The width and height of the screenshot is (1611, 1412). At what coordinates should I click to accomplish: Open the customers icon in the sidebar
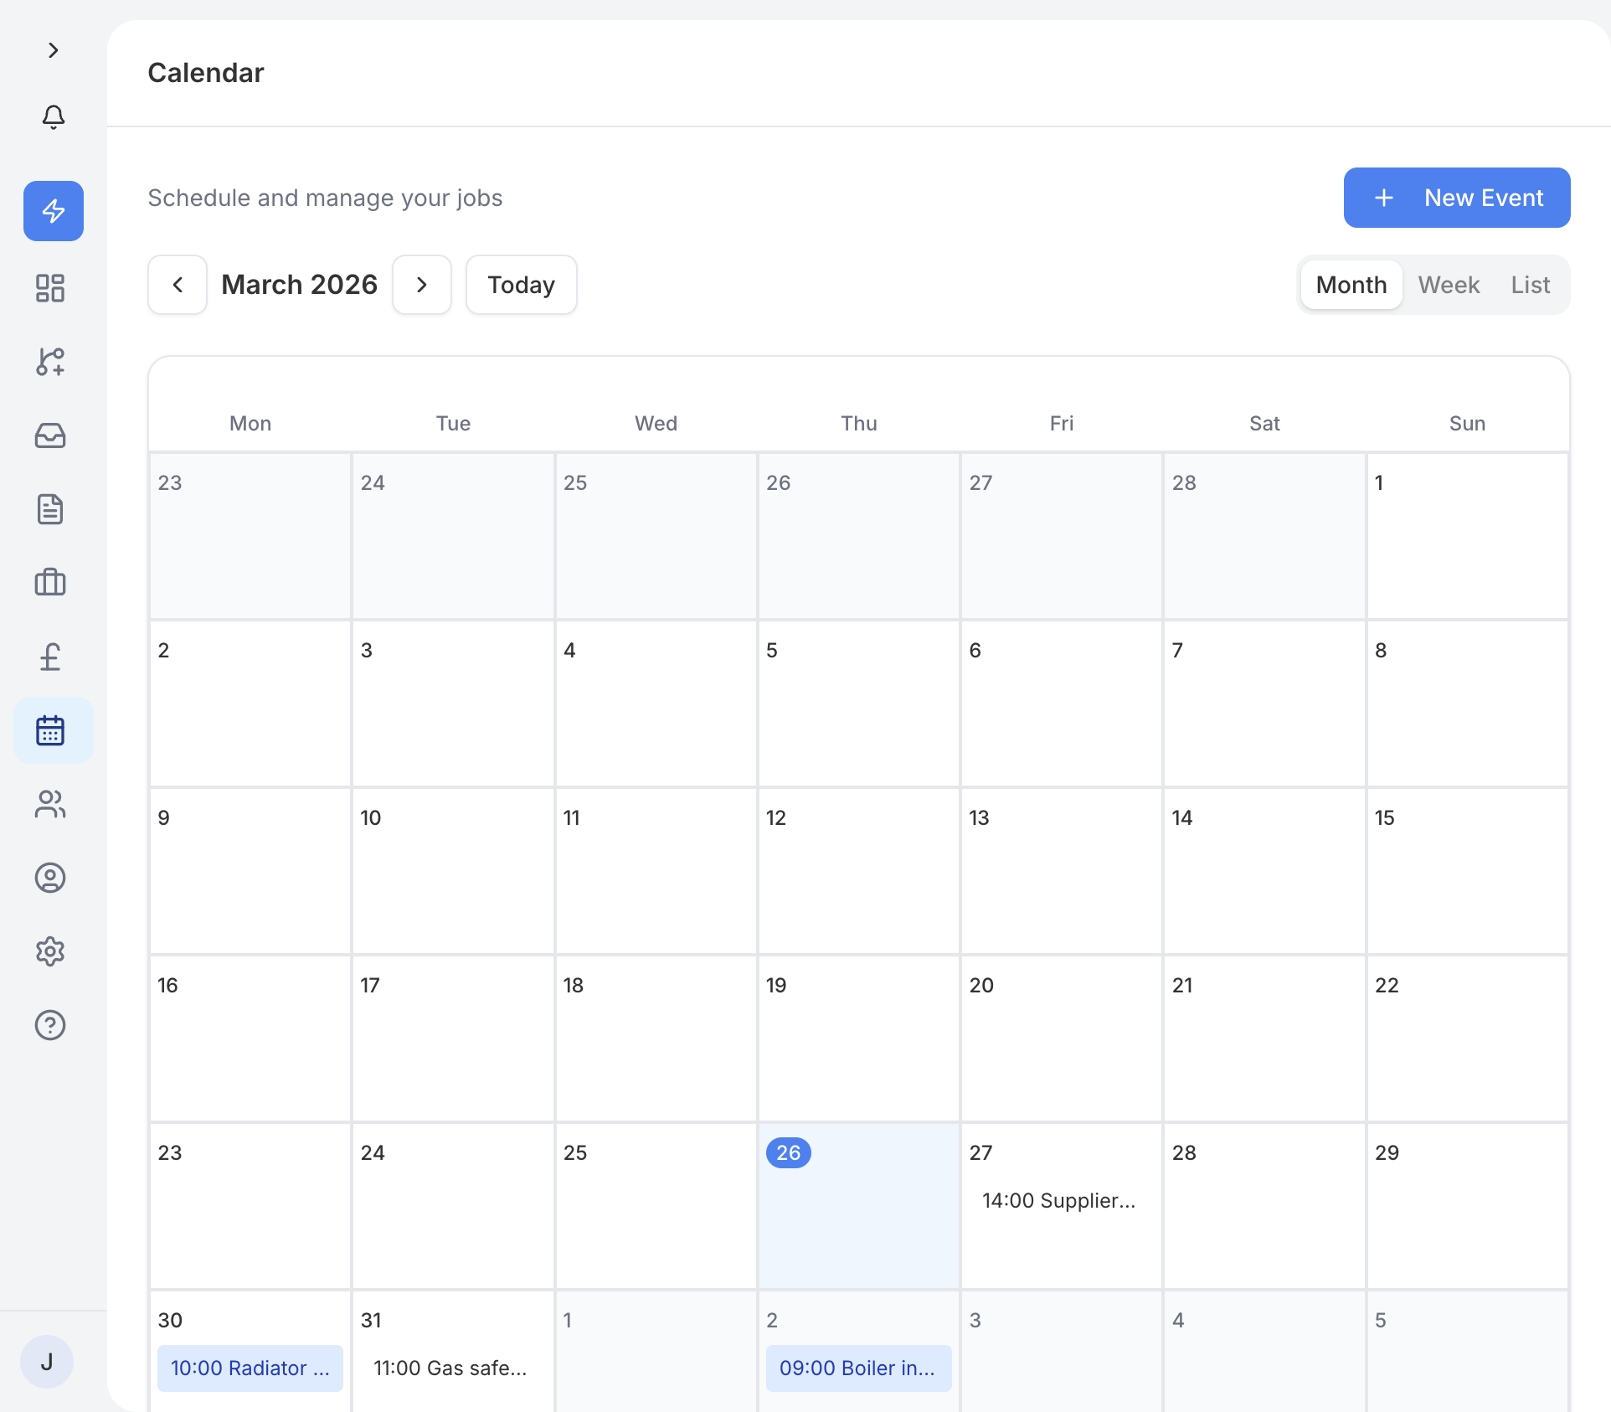coord(50,805)
